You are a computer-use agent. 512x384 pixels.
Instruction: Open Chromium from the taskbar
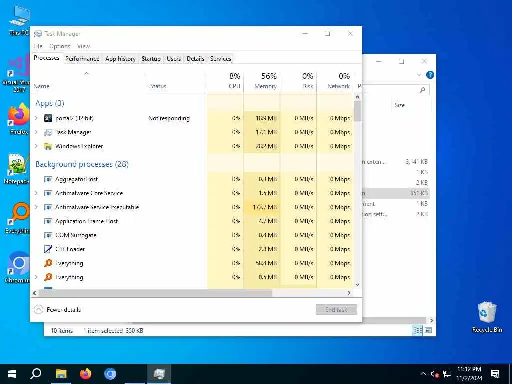pyautogui.click(x=110, y=374)
